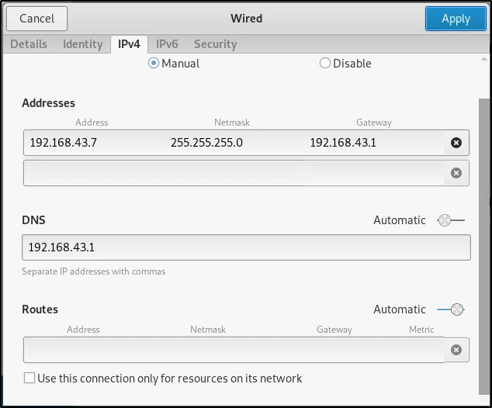This screenshot has height=408, width=492.
Task: Switch to the Details tab
Action: coord(29,44)
